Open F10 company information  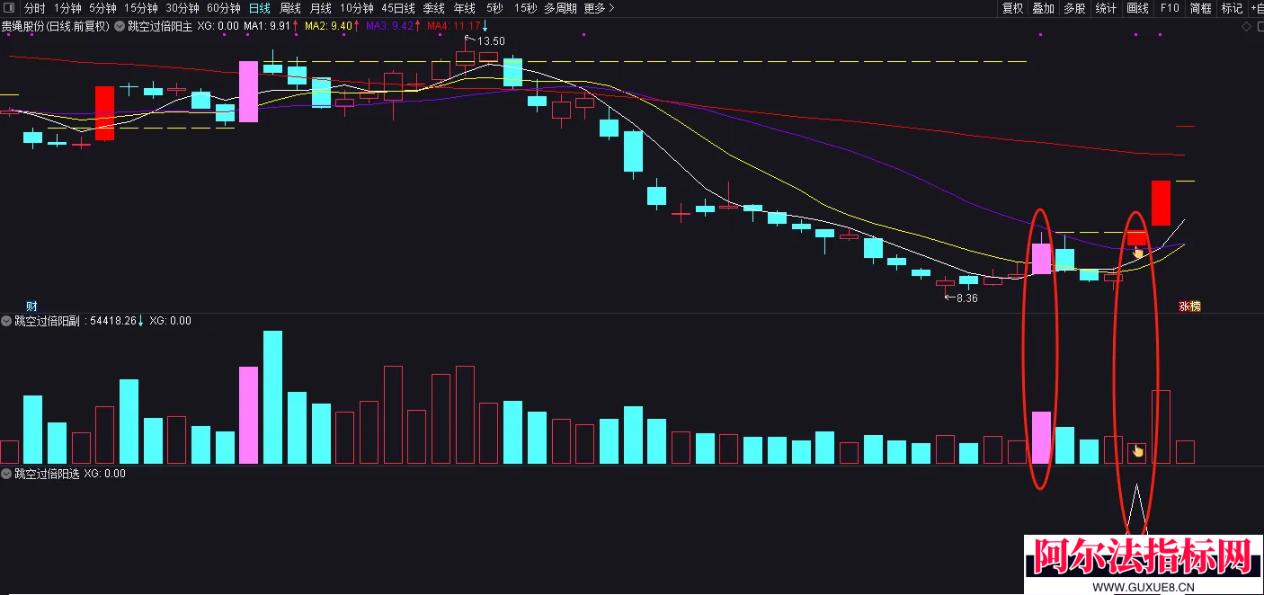[1170, 8]
